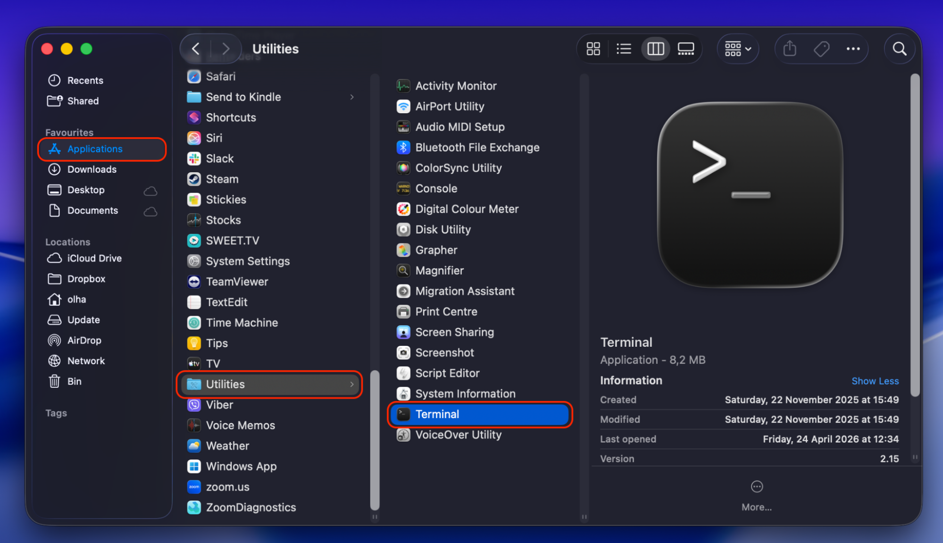Select Digital Colour Meter
Screen dimensions: 943x543
point(467,209)
